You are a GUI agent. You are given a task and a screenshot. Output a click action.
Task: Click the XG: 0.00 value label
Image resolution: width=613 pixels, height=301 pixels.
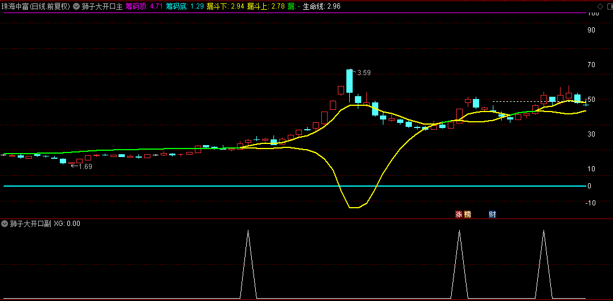point(67,224)
